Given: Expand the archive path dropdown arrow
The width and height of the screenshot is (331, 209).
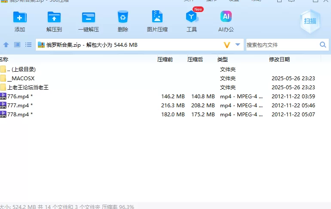Looking at the screenshot, I should pos(237,45).
